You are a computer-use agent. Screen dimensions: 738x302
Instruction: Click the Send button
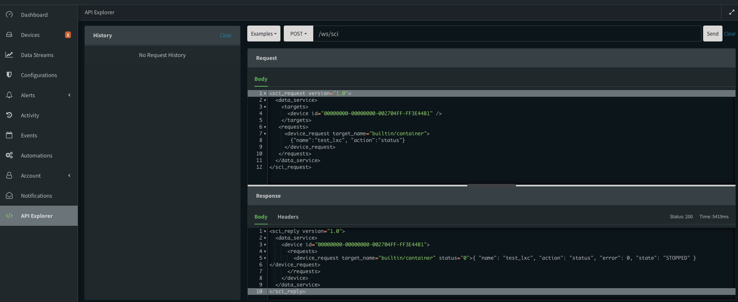coord(712,34)
